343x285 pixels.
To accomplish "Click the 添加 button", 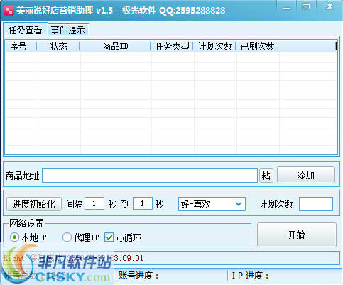I will pos(306,175).
